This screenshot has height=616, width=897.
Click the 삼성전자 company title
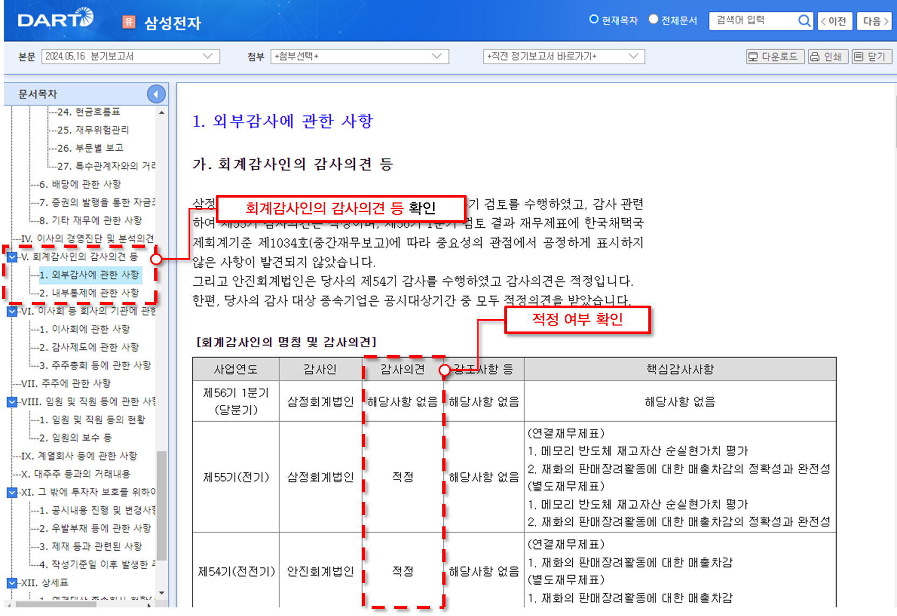click(173, 23)
